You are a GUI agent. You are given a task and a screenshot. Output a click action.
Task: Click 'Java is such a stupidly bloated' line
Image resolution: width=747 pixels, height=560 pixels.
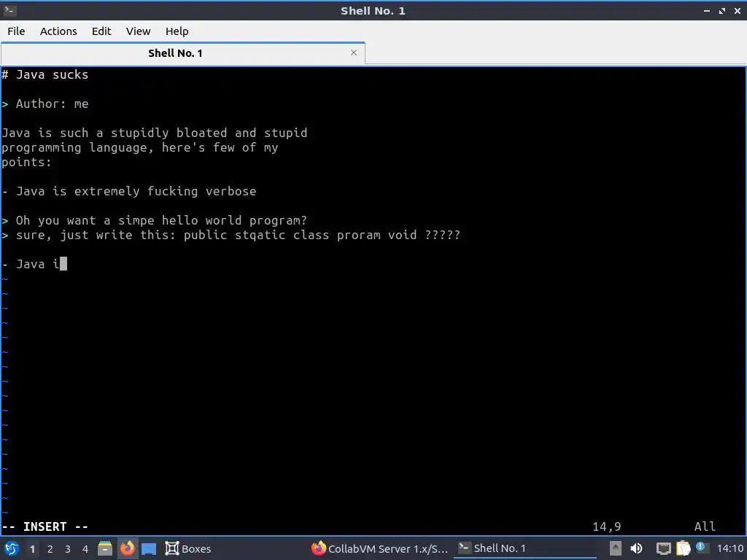point(155,133)
